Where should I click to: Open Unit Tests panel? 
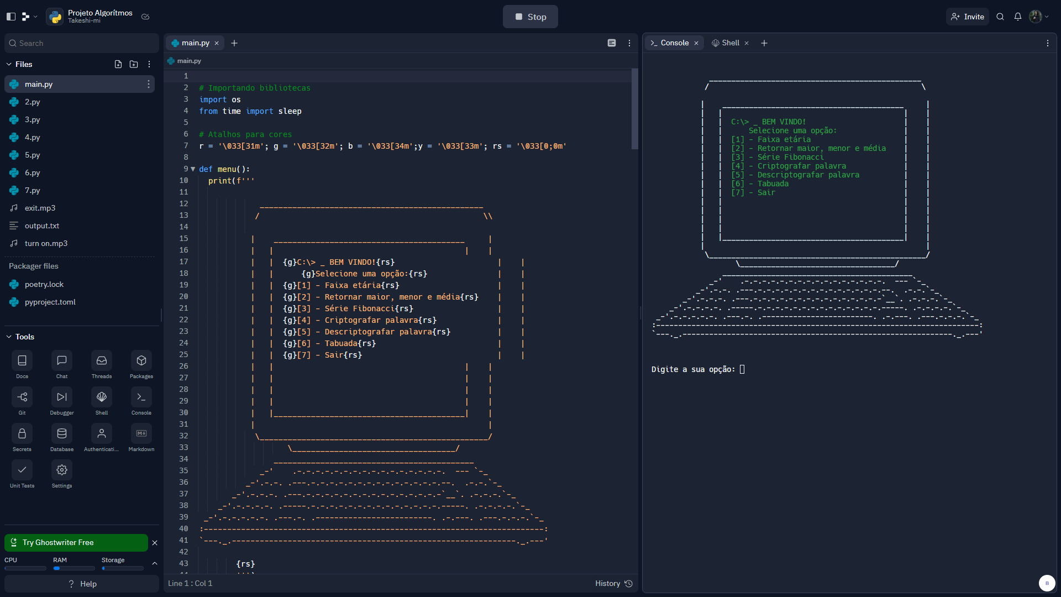point(22,474)
